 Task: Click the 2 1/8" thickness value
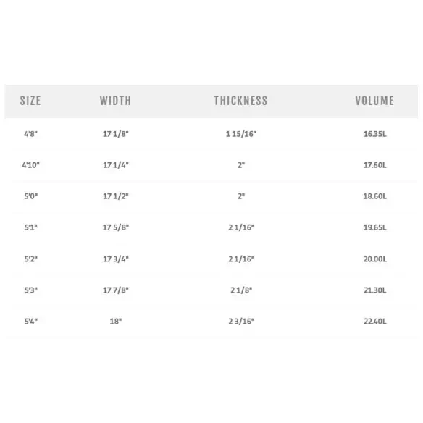(x=241, y=290)
